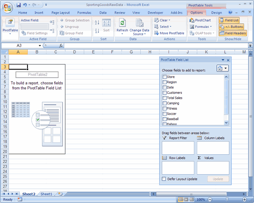Click the Sort Z to A icon
This screenshot has height=203, width=254.
[97, 31]
